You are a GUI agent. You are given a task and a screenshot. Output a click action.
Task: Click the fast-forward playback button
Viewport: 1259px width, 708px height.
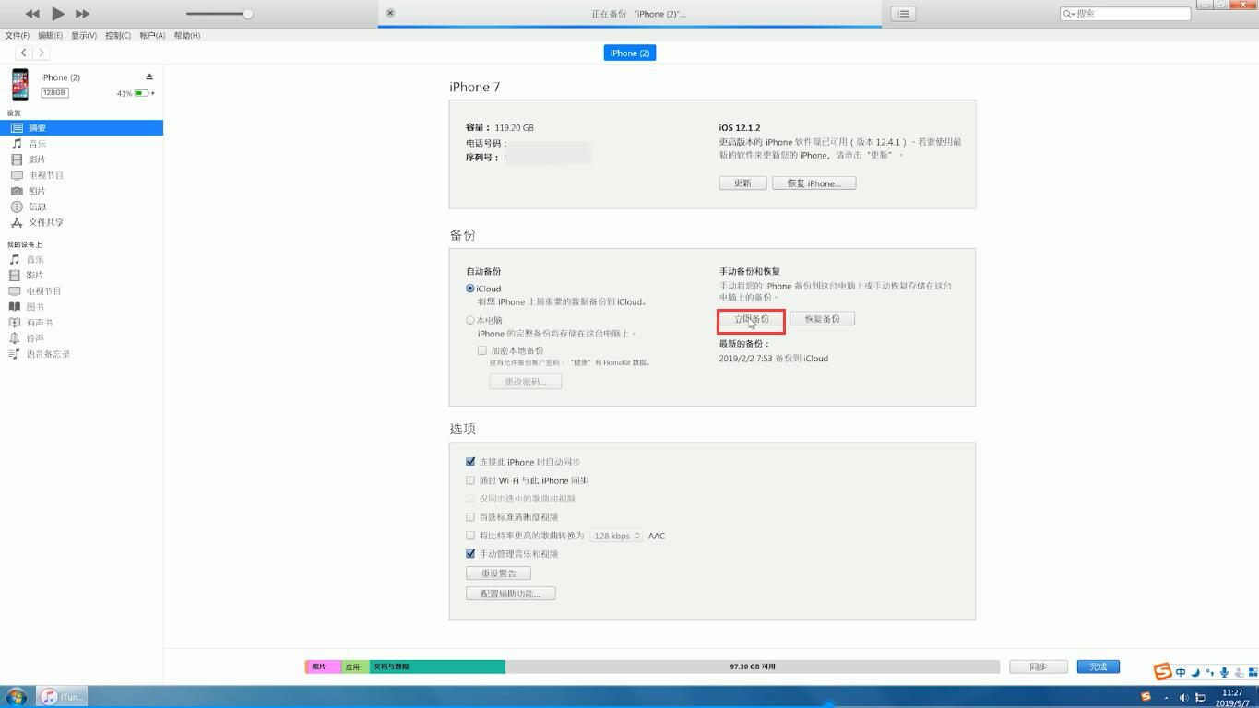point(82,14)
